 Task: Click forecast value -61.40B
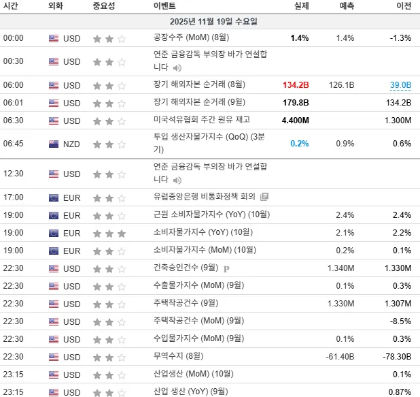click(x=340, y=356)
